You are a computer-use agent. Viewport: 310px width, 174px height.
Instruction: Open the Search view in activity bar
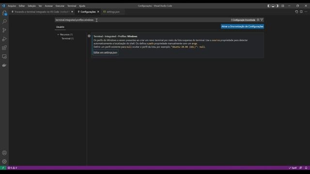click(x=4, y=21)
